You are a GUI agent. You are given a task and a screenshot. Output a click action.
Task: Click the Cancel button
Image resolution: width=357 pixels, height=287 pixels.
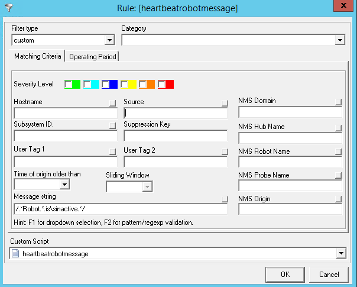pos(329,275)
